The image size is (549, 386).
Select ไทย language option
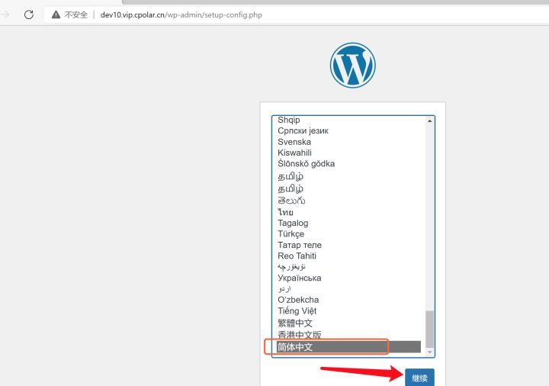click(x=349, y=212)
